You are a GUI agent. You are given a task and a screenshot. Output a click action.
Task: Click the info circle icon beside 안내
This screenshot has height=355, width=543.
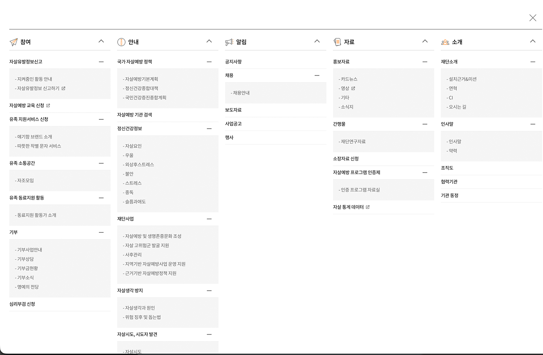pyautogui.click(x=121, y=42)
